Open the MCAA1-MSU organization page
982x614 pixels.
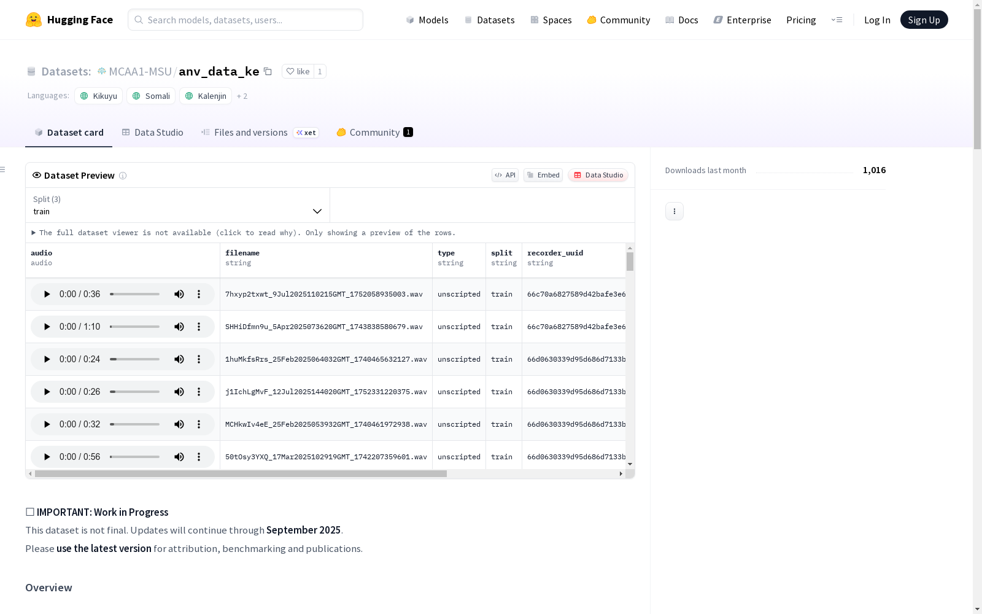point(140,71)
